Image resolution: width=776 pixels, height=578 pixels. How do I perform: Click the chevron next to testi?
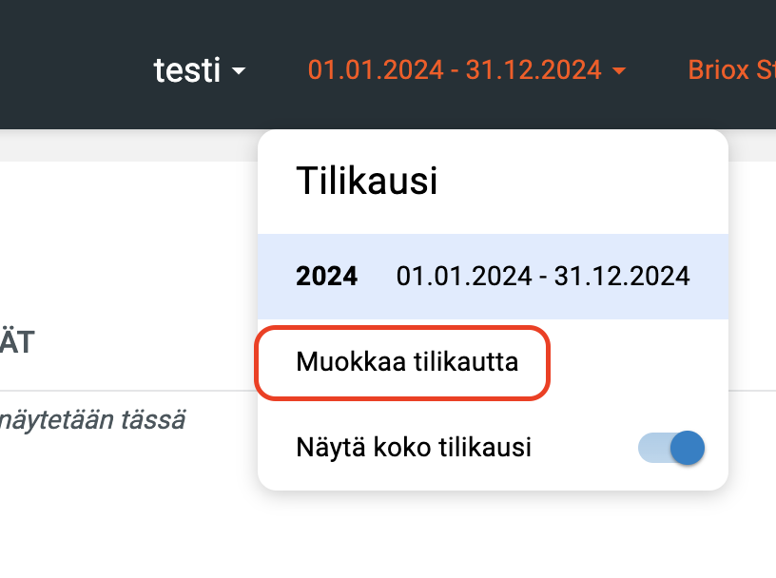[x=239, y=72]
